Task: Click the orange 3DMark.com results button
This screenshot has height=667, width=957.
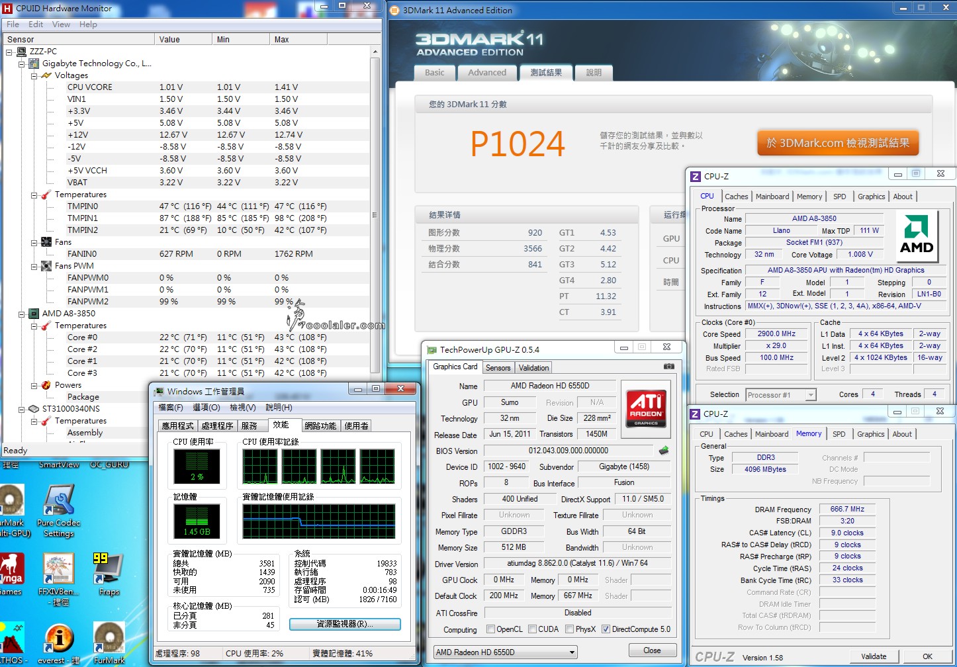Action: 838,143
